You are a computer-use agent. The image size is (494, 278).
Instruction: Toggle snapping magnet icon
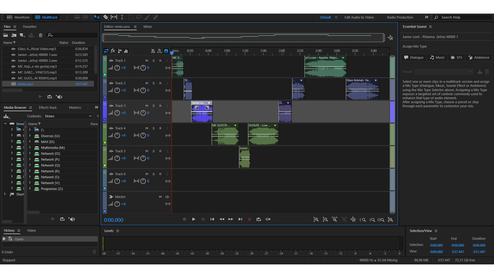tap(166, 51)
